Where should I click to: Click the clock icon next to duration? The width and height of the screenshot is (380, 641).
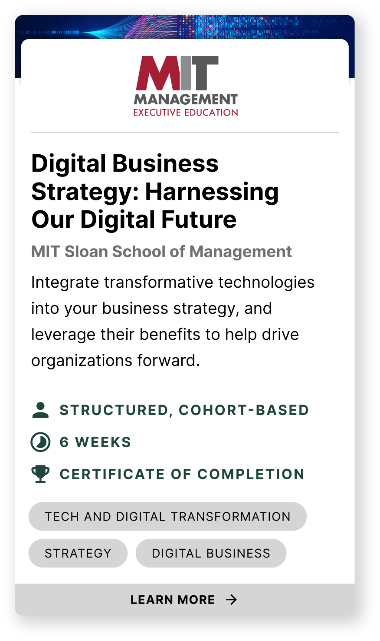[x=40, y=442]
